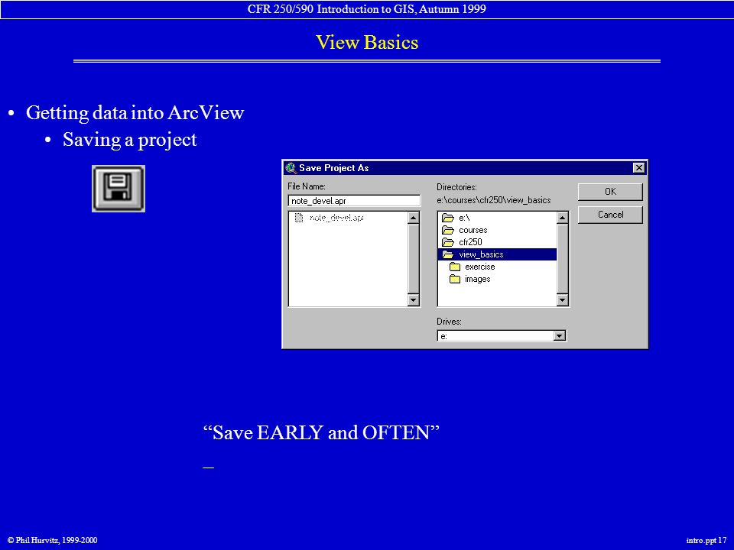Image resolution: width=734 pixels, height=550 pixels.
Task: Click the text Getting data into ArcView
Action: (135, 113)
